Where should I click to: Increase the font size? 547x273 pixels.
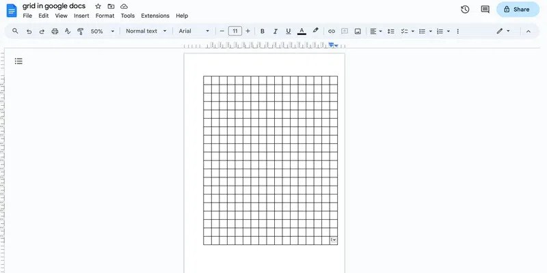pos(248,31)
